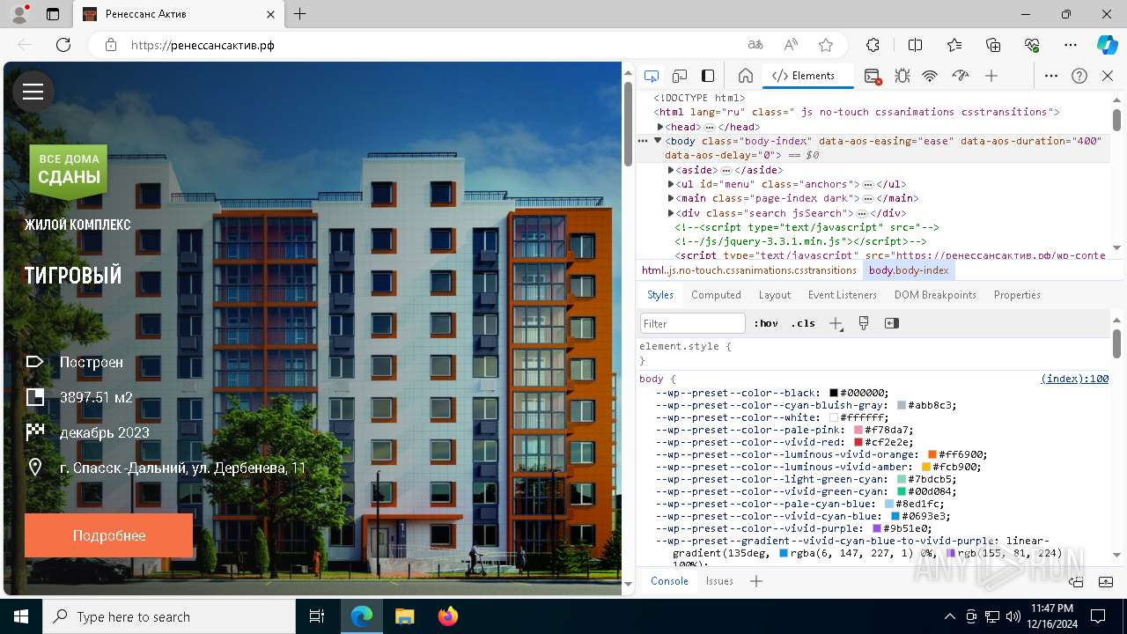Open Read aloud icon in address bar

tap(791, 45)
